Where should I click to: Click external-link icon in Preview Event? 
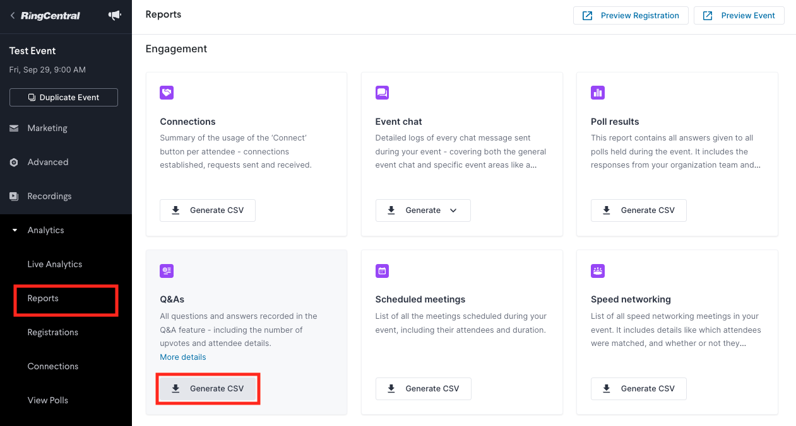(x=708, y=15)
